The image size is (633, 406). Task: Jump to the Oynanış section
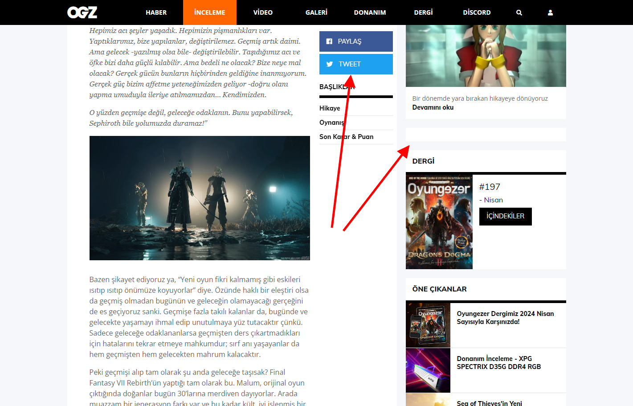click(331, 123)
